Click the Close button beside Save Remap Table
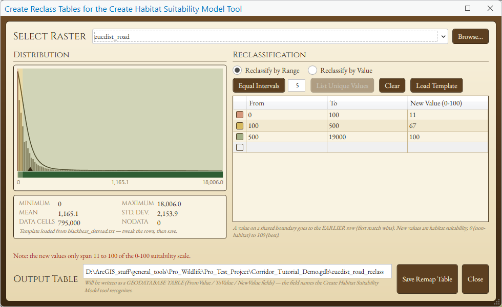The width and height of the screenshot is (502, 307). (x=475, y=279)
